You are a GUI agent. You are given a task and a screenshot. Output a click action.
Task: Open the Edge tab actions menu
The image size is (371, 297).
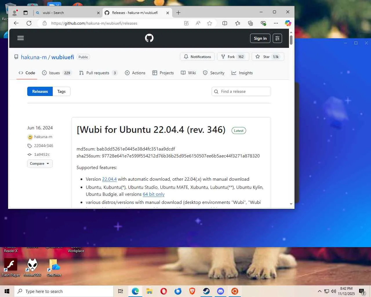click(x=26, y=13)
